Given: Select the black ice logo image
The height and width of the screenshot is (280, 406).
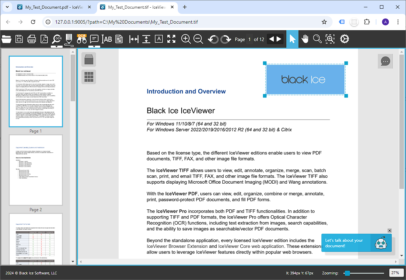Looking at the screenshot, I should click(x=305, y=79).
